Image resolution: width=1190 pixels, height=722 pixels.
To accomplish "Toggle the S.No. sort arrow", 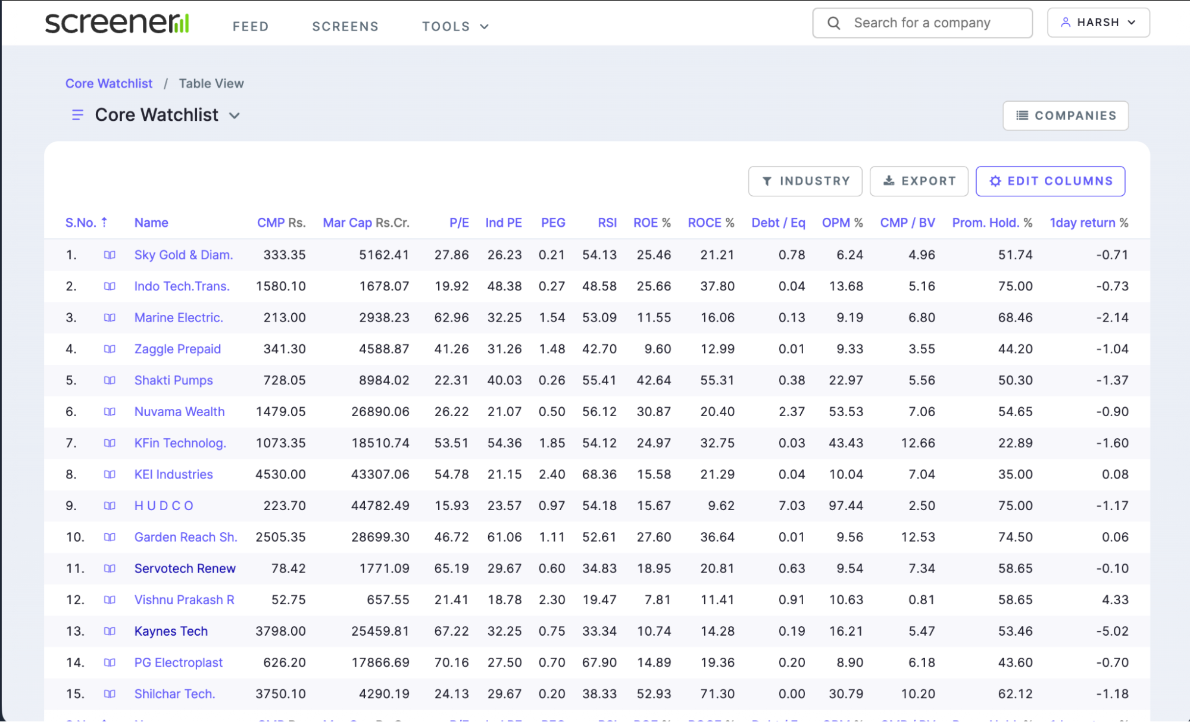I will (x=105, y=222).
